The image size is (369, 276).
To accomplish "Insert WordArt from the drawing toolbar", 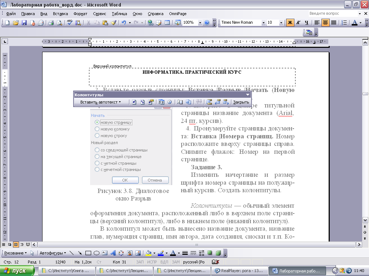I will point(113,253).
